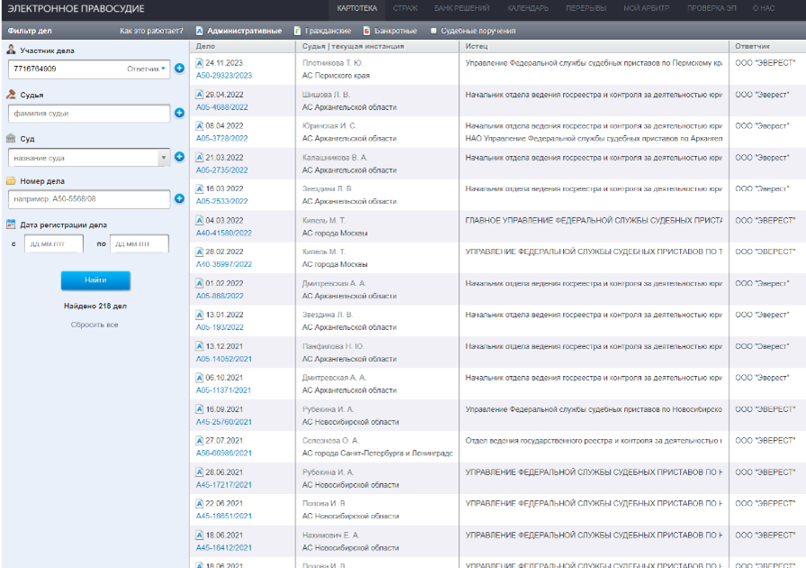Select Административные case type filter

coord(239,31)
